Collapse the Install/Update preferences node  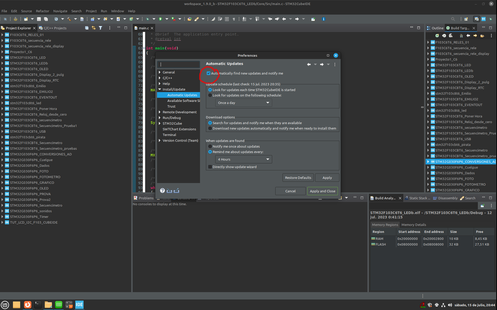160,89
